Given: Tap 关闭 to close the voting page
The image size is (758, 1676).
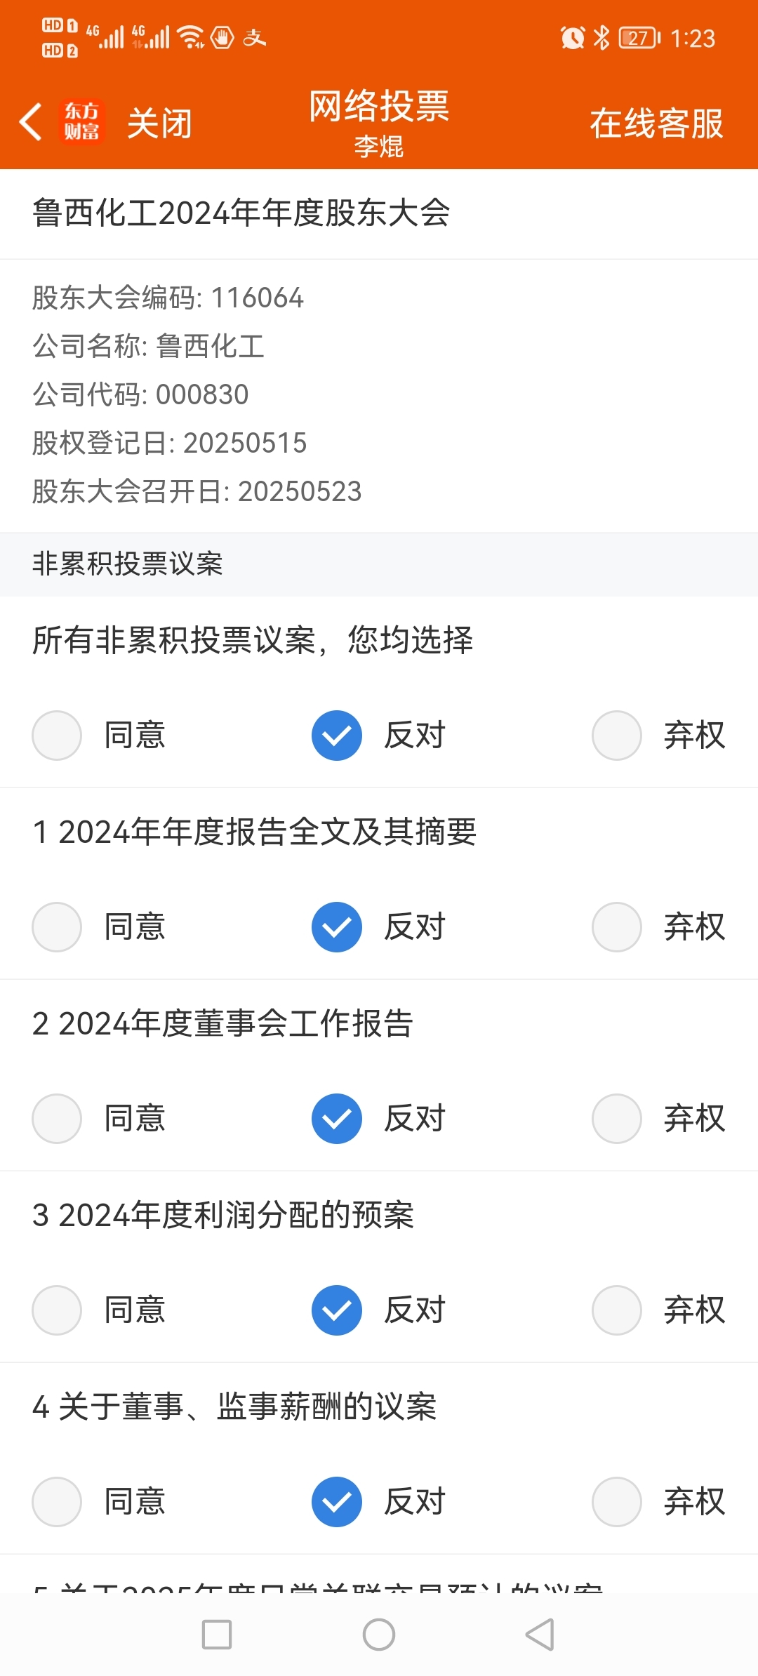Looking at the screenshot, I should point(160,124).
